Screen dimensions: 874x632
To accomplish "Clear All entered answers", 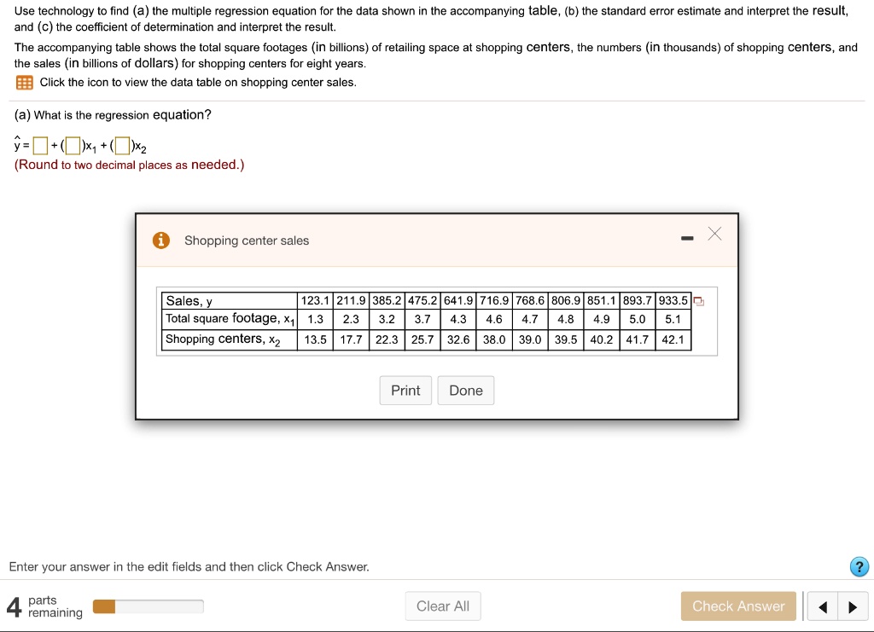I will coord(443,606).
